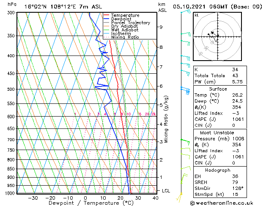Click the Dewpoint legend entry
This screenshot has width=266, height=206.
tap(118, 19)
